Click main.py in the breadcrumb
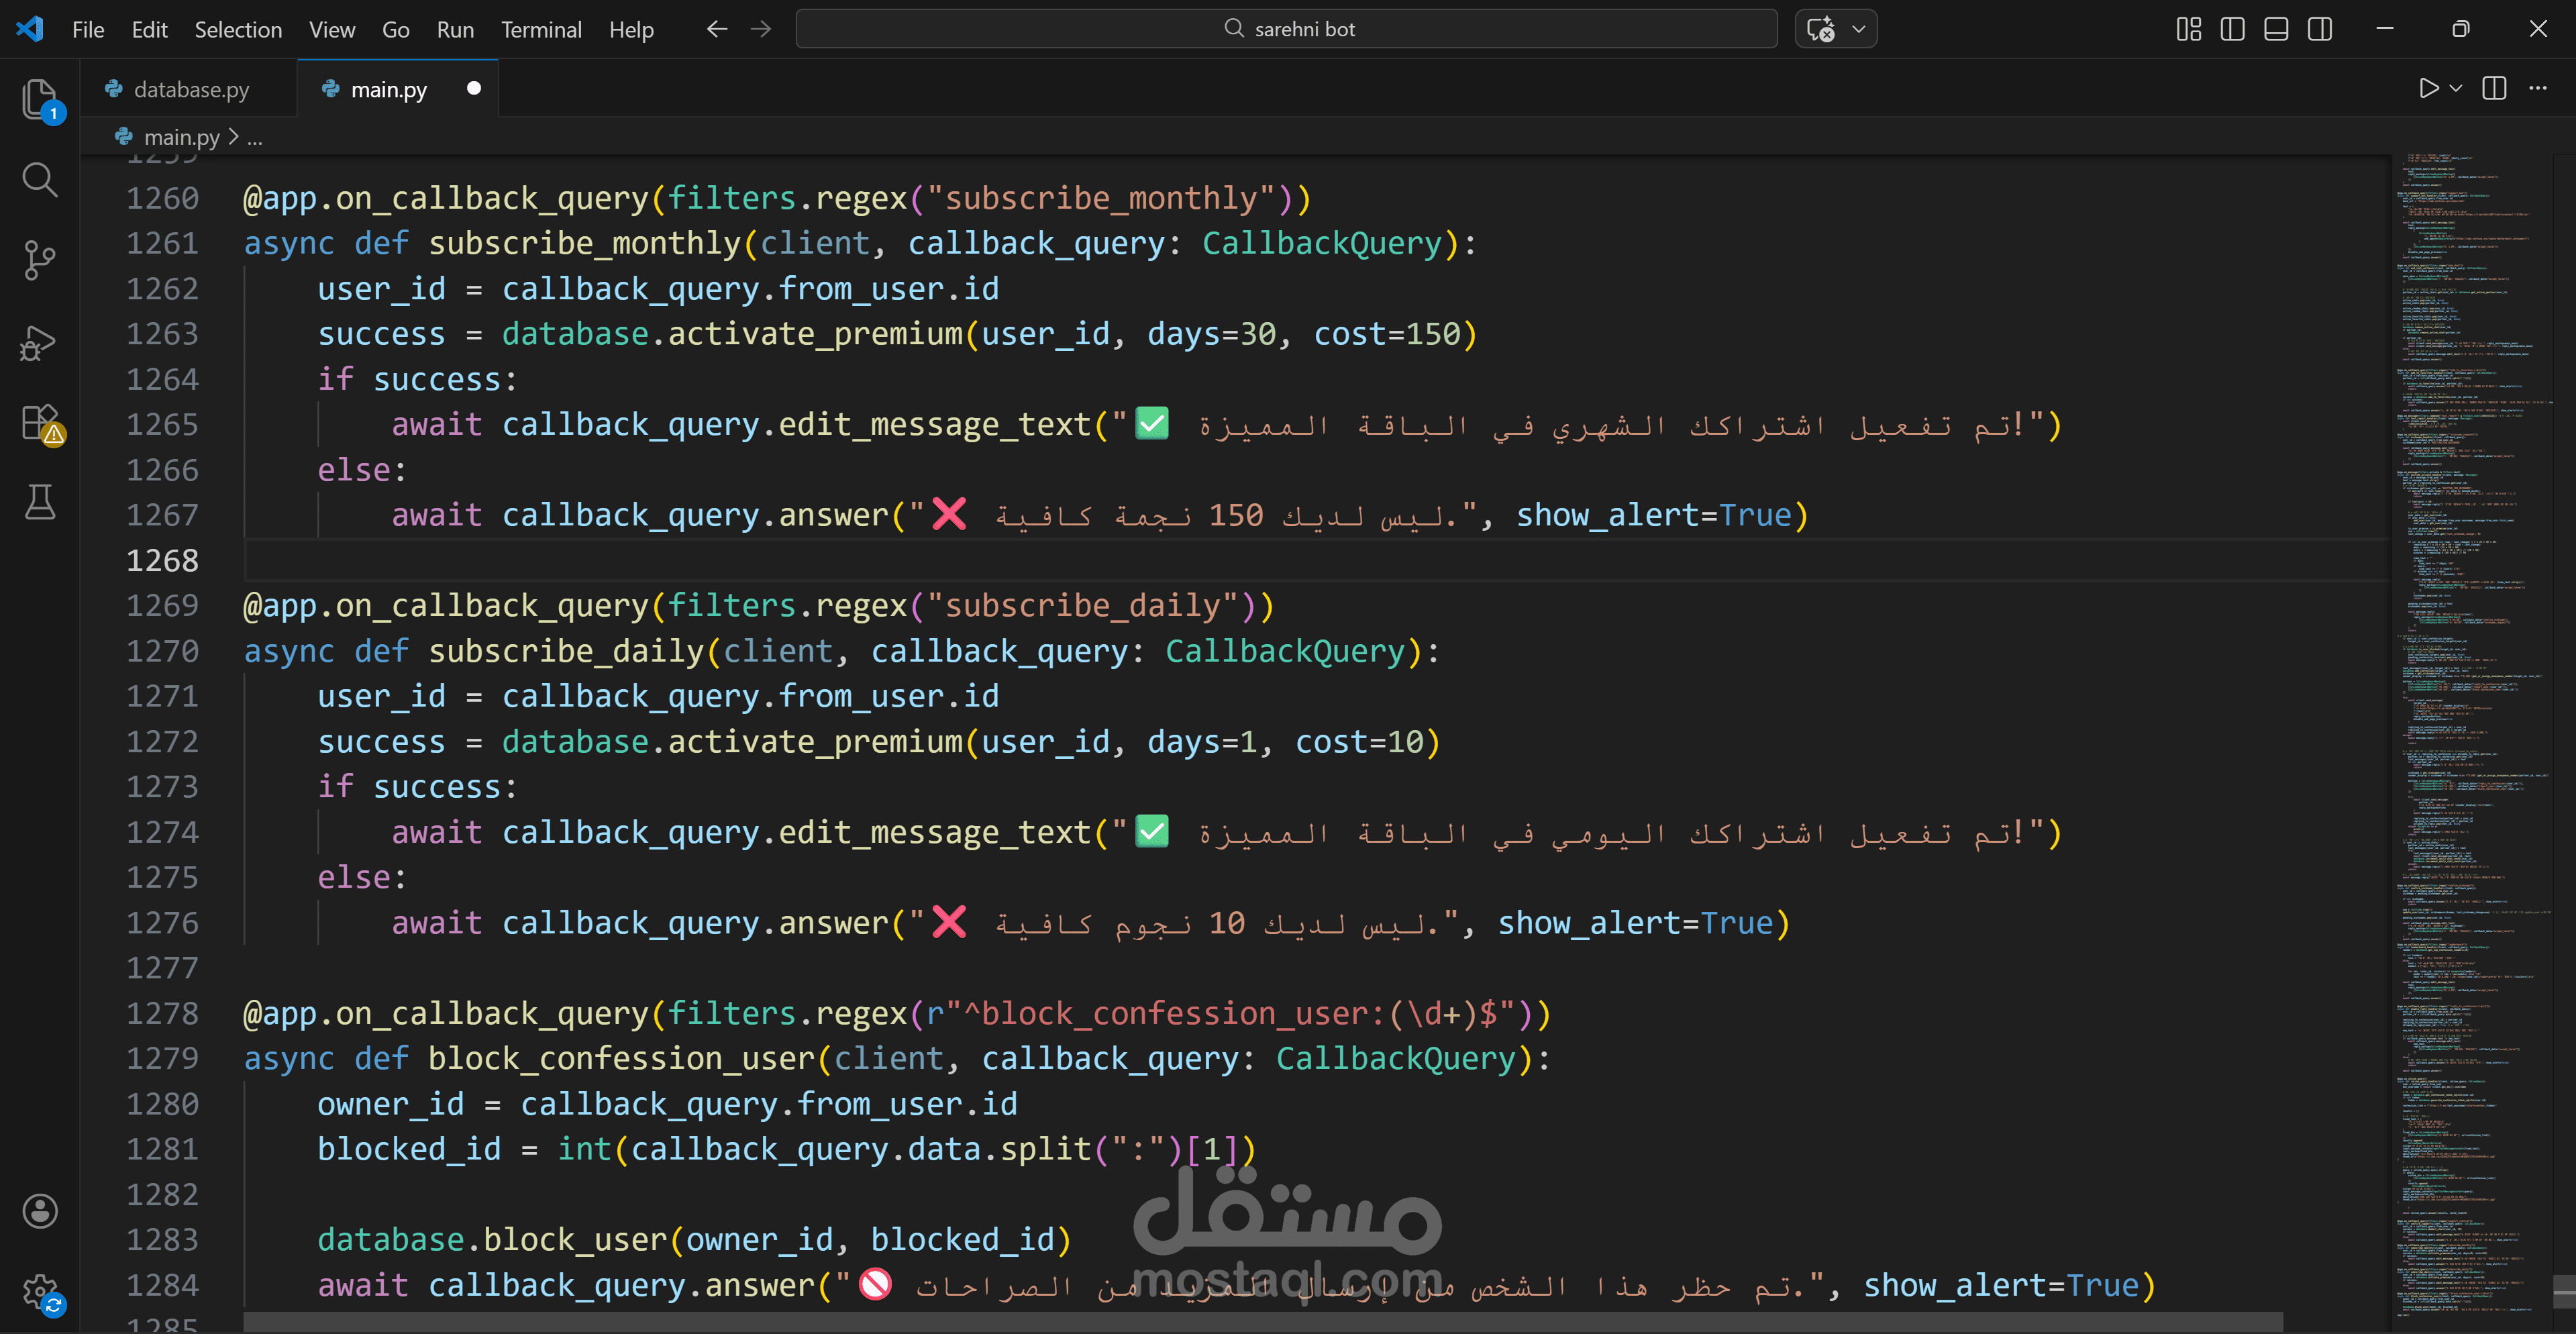 [x=181, y=137]
